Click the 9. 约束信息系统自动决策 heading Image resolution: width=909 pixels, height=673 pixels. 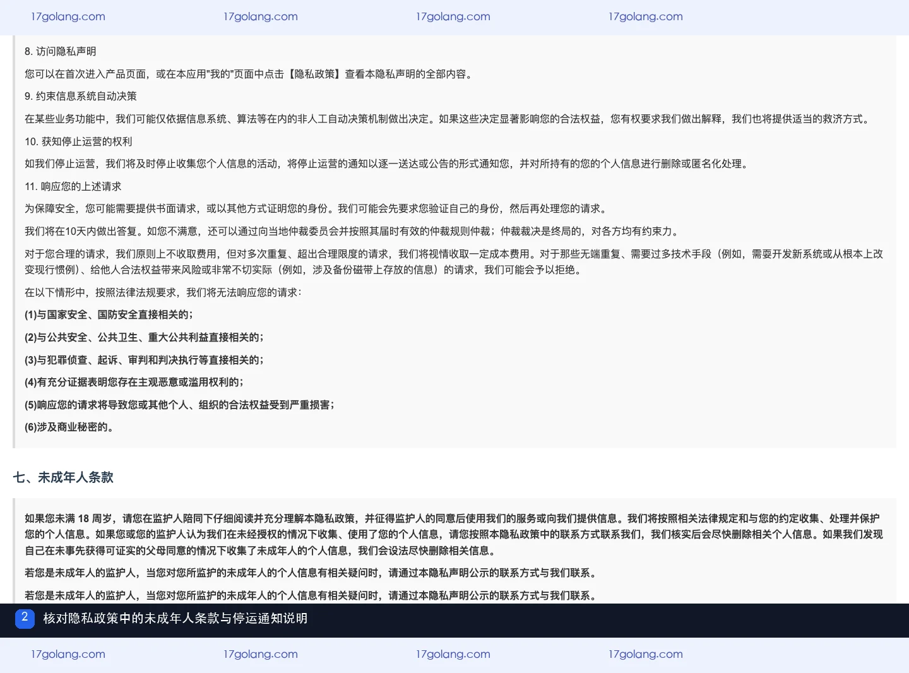point(81,96)
